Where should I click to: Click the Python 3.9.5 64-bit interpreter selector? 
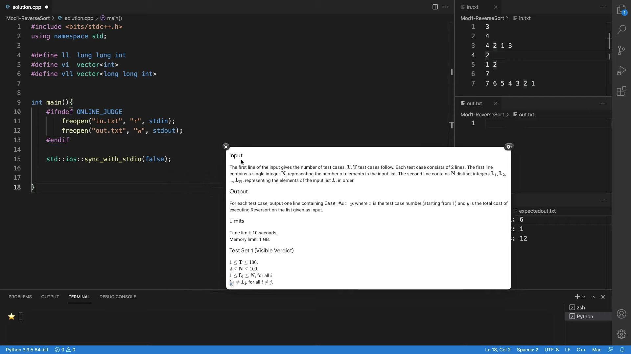(27, 350)
